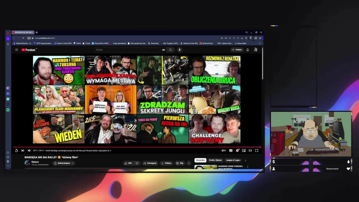
Task: Replay the video with the replay button
Action: 16,151
